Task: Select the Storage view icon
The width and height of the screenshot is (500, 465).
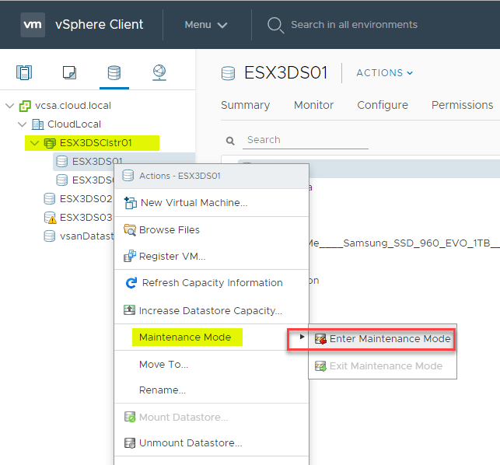Action: (x=114, y=72)
